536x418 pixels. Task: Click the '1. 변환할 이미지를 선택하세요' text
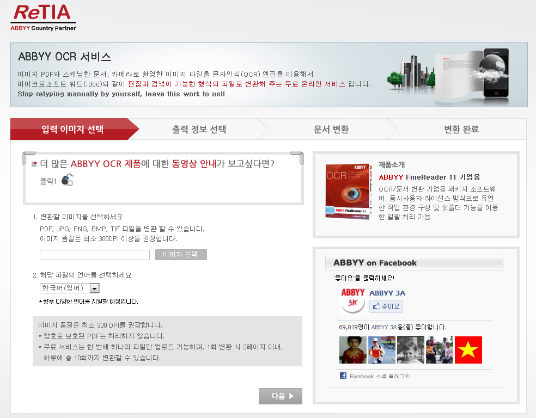point(78,217)
